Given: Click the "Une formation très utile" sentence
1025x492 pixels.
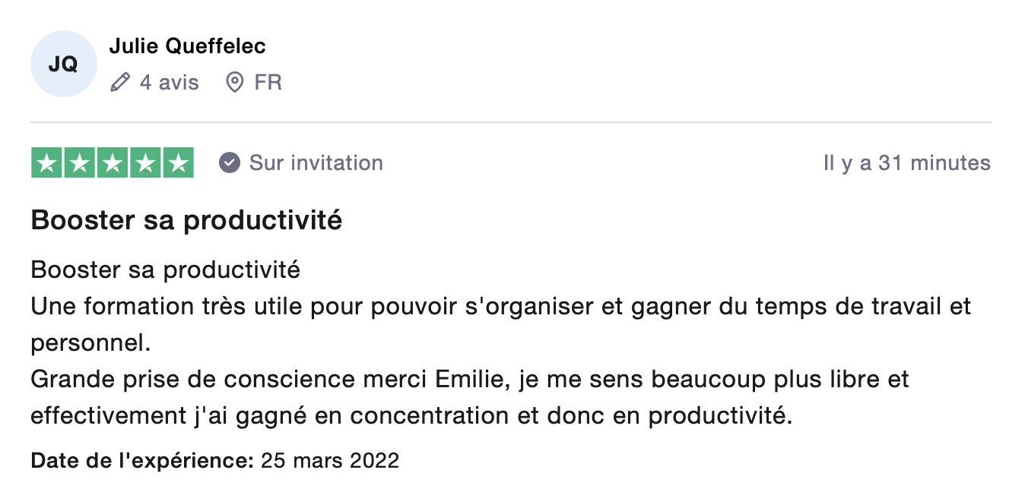Looking at the screenshot, I should pos(500,307).
